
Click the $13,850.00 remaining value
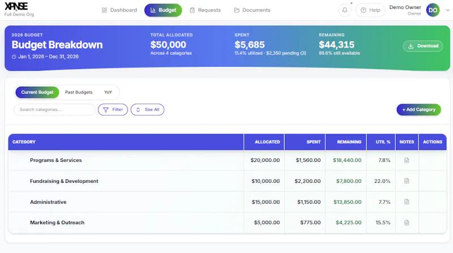click(x=347, y=202)
